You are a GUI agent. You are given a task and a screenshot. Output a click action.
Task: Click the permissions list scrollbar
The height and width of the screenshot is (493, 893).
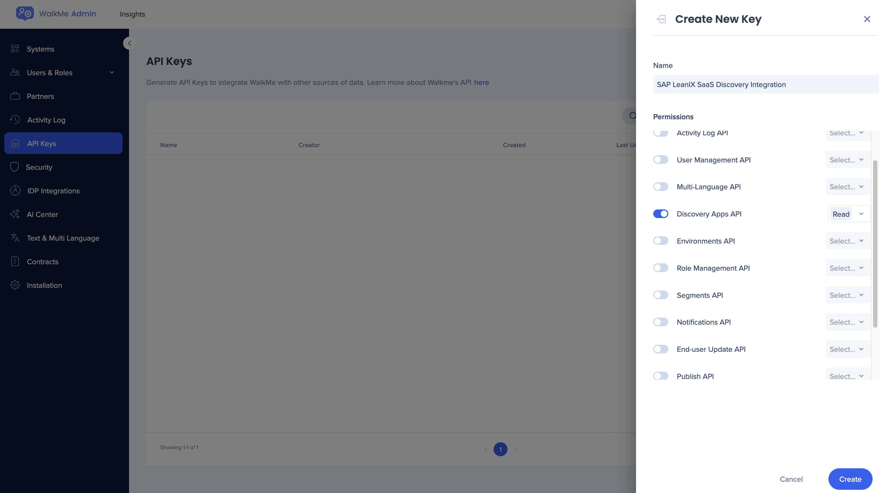pos(875,244)
